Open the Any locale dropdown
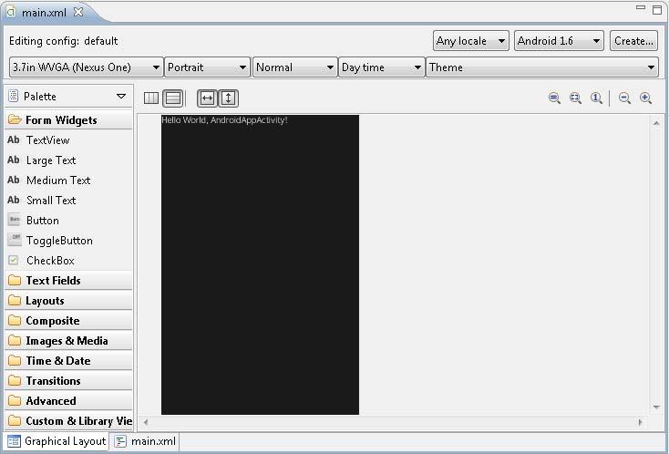Screen dimensions: 669x454 pos(471,41)
